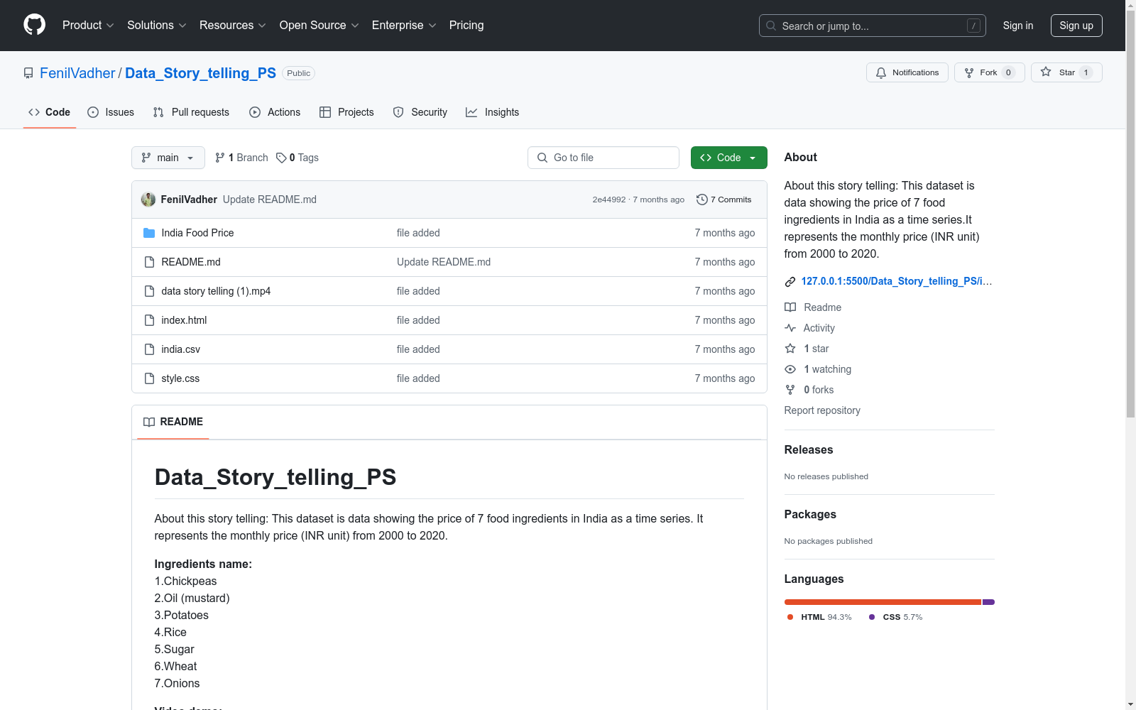The width and height of the screenshot is (1136, 710).
Task: Click the file icon beside style.css
Action: tap(149, 378)
